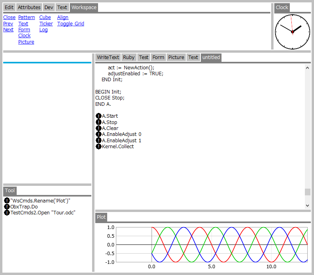Click the WsCmds.Rename commander icon
The width and height of the screenshot is (314, 275).
(7, 201)
